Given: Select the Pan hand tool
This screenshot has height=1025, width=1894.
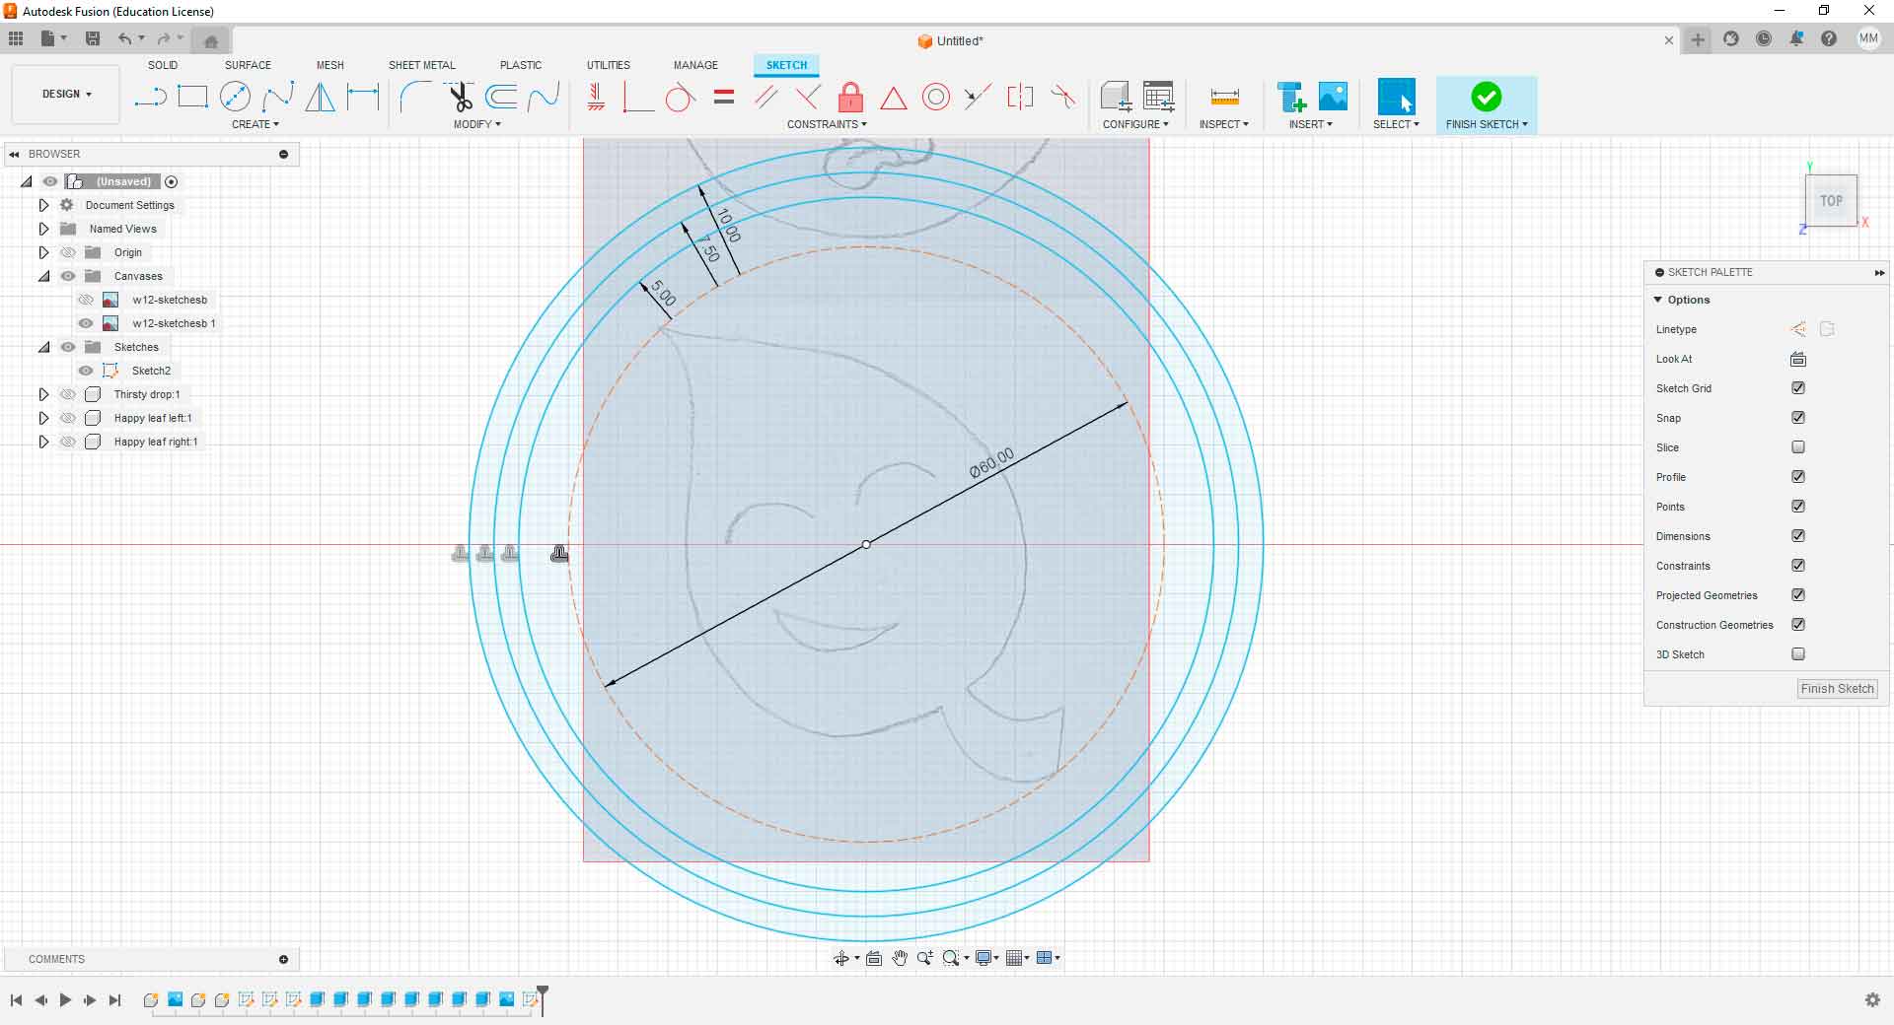Looking at the screenshot, I should 900,958.
